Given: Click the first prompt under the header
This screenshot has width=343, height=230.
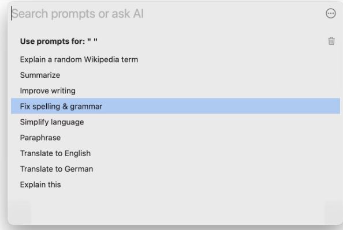Looking at the screenshot, I should [x=176, y=59].
